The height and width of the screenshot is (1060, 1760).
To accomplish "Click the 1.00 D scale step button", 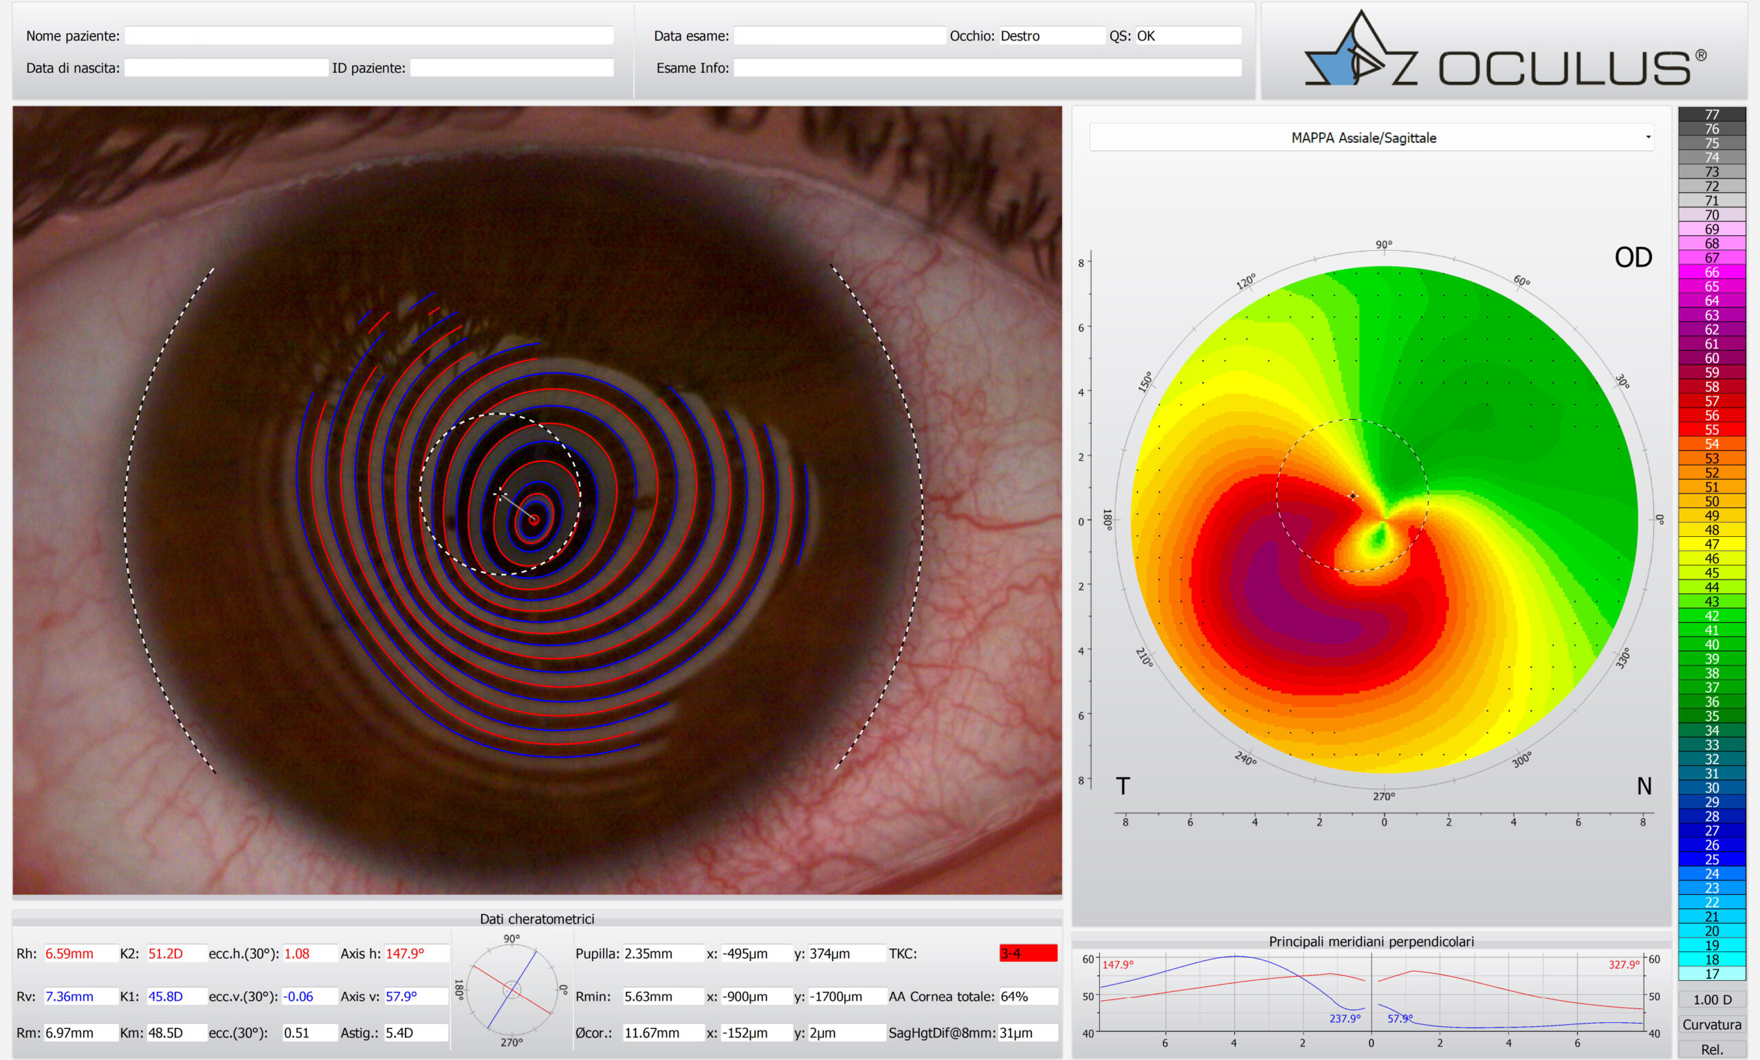I will 1711,1000.
